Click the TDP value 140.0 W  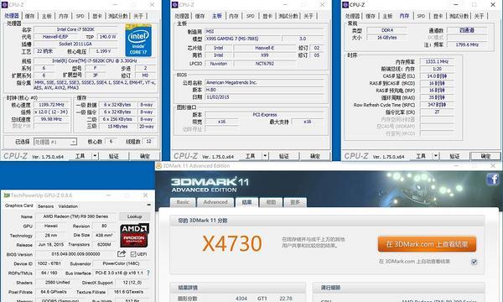[x=107, y=37]
